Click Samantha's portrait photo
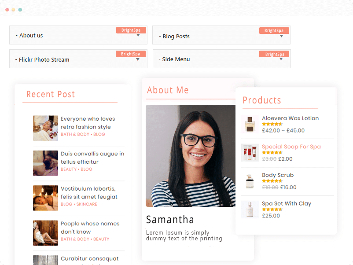 pyautogui.click(x=191, y=156)
